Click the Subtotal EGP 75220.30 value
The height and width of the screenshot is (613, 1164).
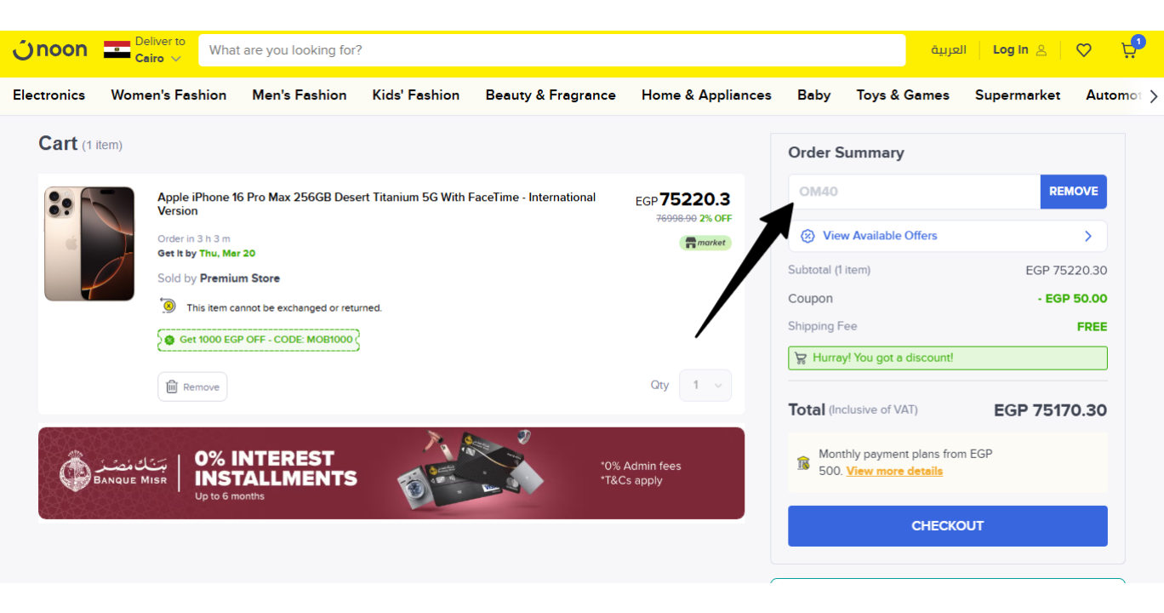1067,271
